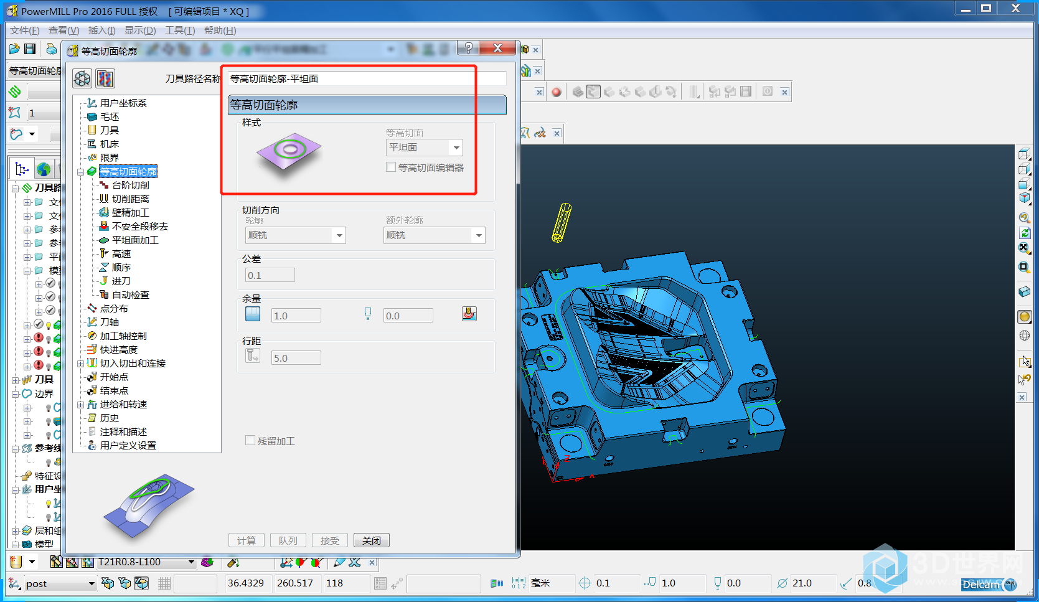1039x602 pixels.
Task: Click the pencil edit icon in bottom toolbar
Action: 339,562
